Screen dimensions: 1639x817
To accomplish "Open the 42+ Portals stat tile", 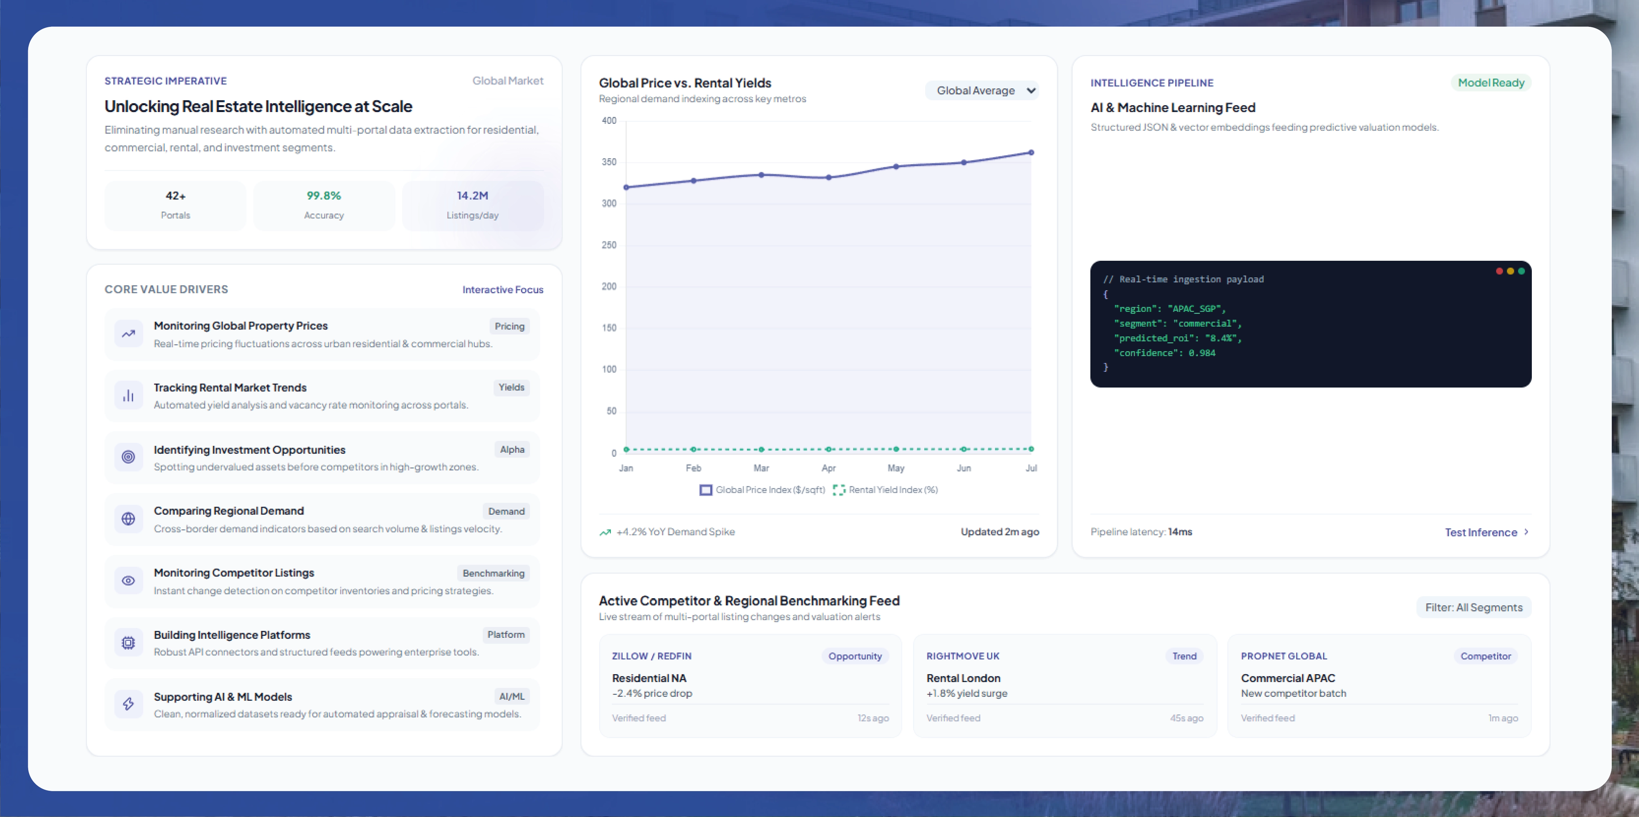I will click(175, 205).
